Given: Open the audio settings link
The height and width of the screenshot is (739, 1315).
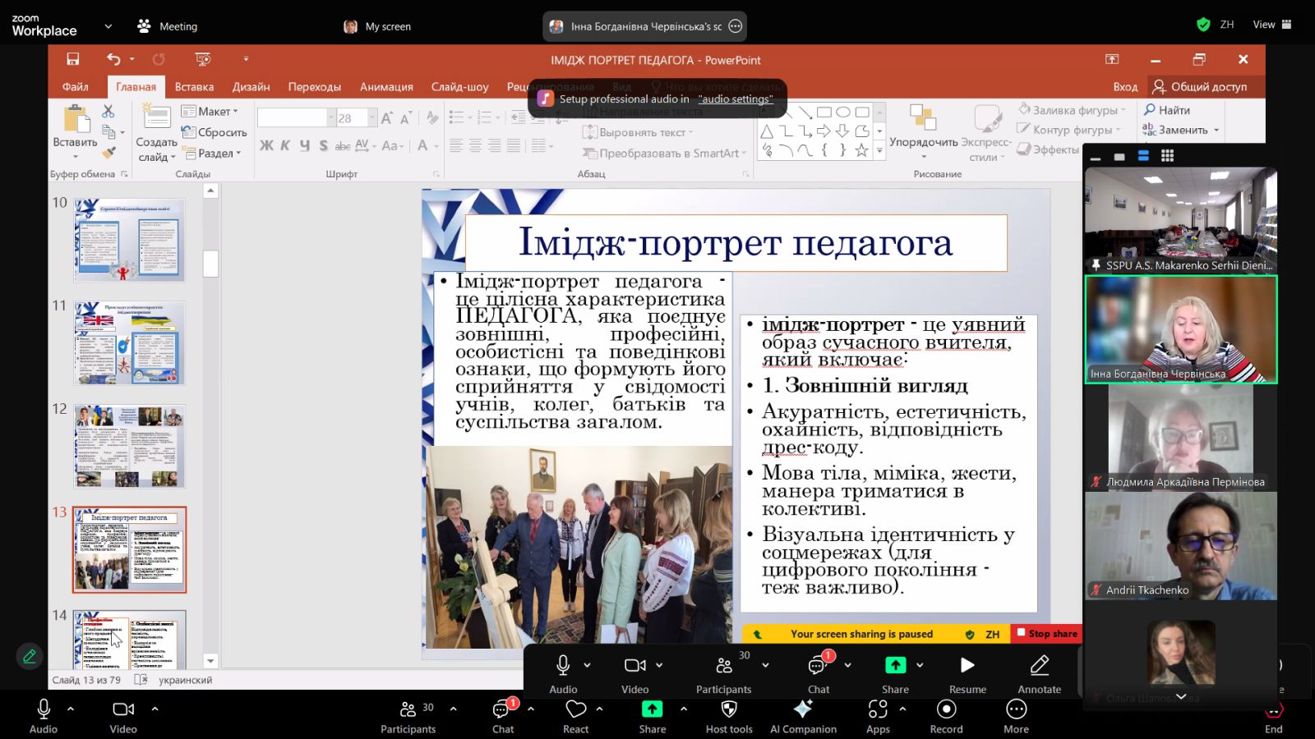Looking at the screenshot, I should 736,99.
